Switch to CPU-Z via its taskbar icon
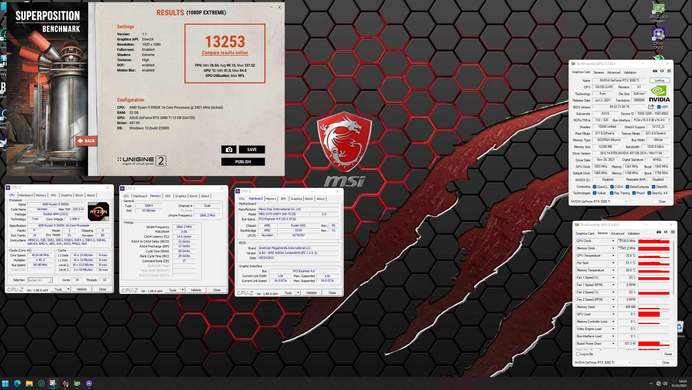Screen dimensions: 692x390 click(89, 383)
